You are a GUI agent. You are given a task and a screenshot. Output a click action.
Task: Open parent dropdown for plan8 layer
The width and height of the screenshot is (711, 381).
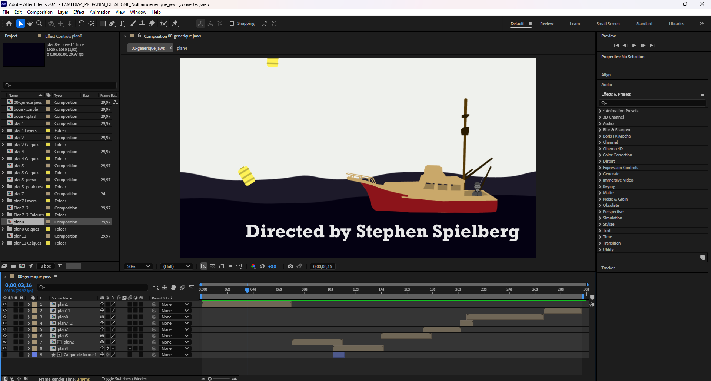[x=175, y=317]
